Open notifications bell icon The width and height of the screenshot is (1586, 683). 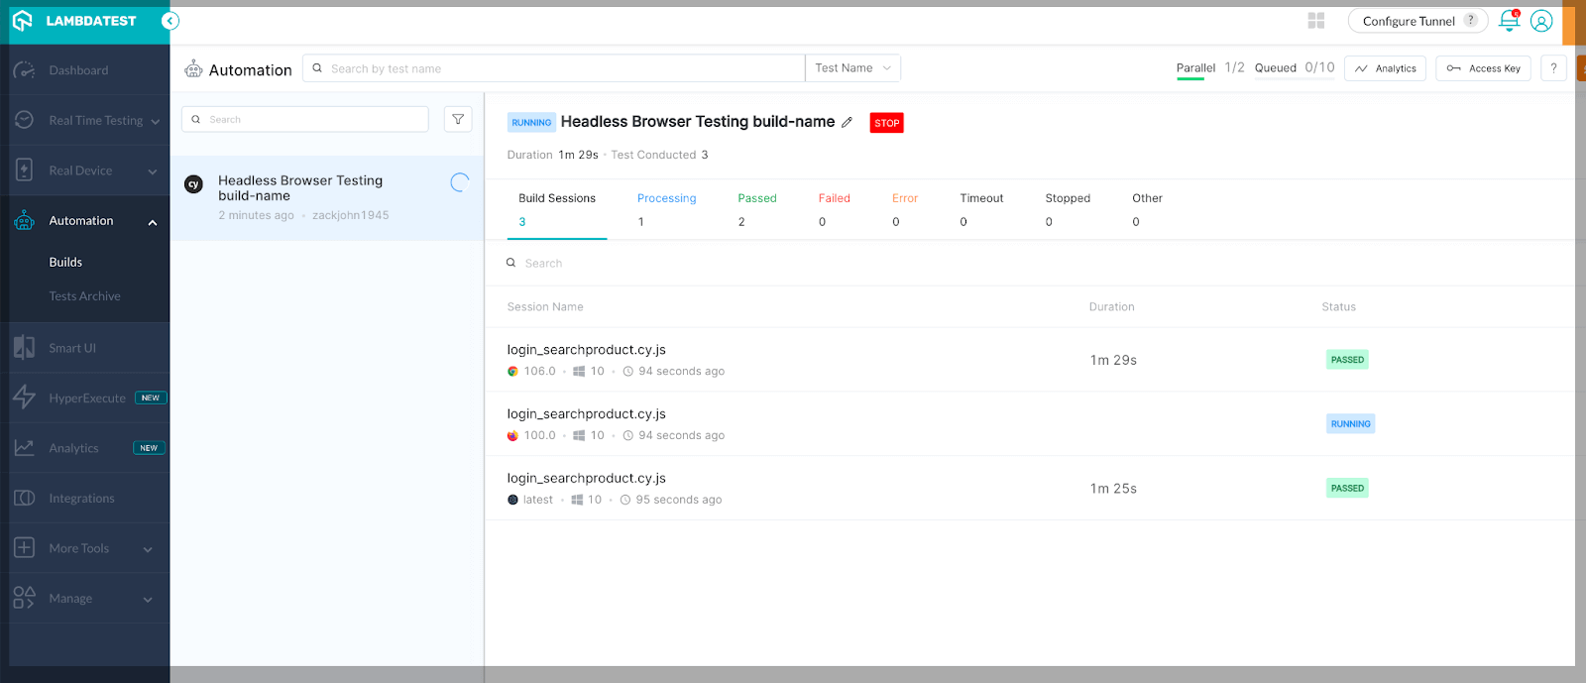point(1509,20)
